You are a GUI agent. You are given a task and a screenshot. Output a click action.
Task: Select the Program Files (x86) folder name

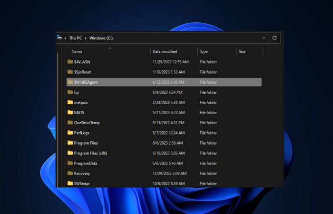(90, 153)
